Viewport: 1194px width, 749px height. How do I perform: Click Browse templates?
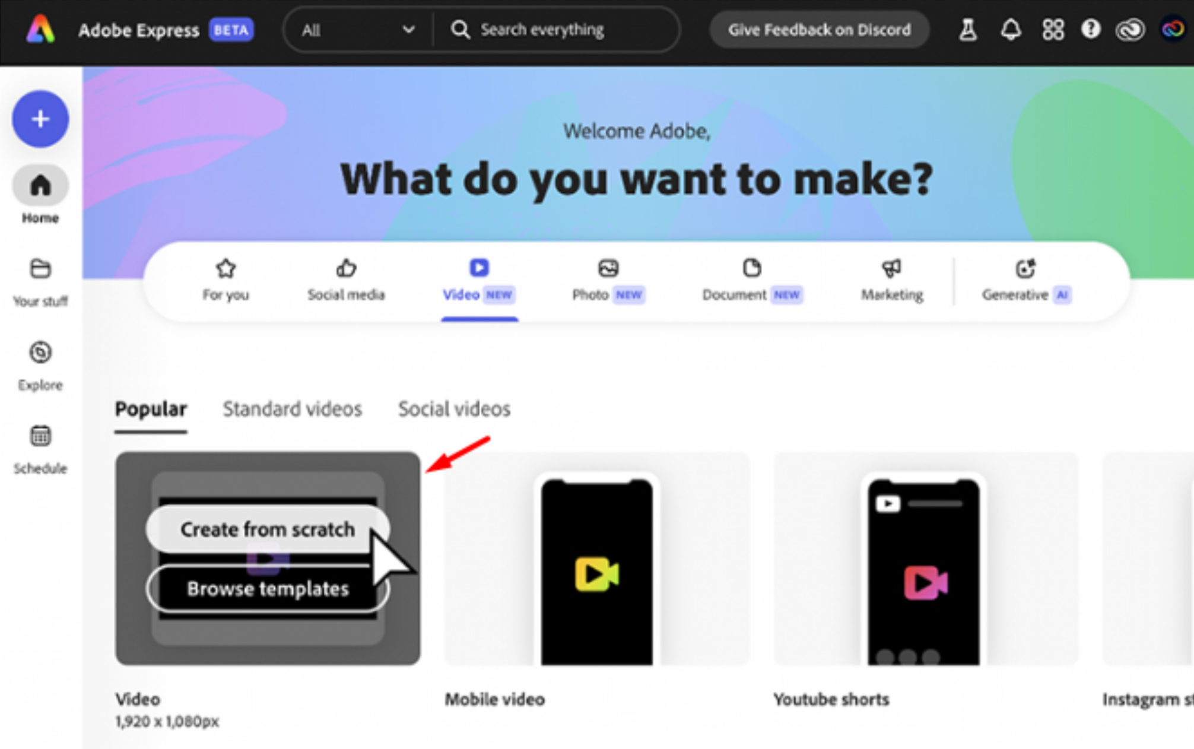point(267,588)
